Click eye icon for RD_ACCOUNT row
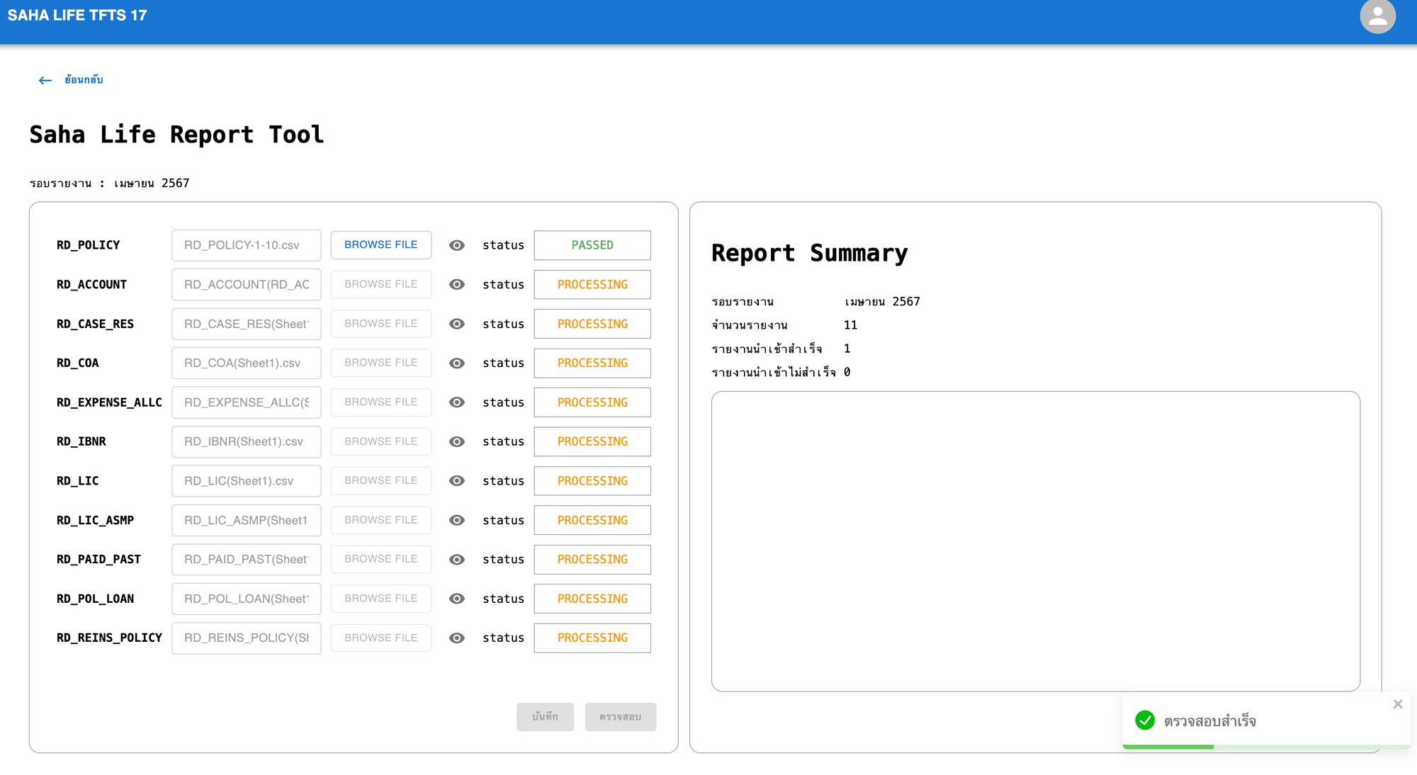1417x775 pixels. pos(457,284)
